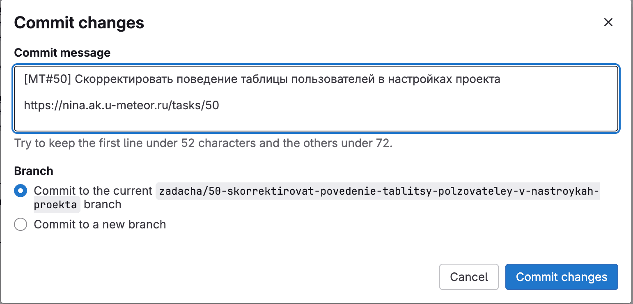Click the 'Branch' section heading
Image resolution: width=633 pixels, height=304 pixels.
tap(34, 171)
